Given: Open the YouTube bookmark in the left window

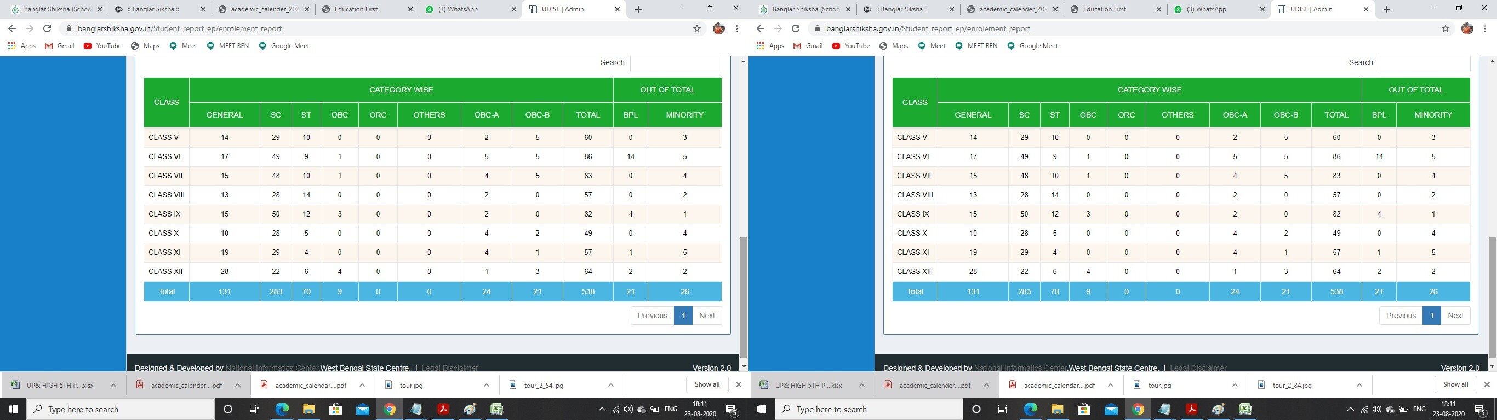Looking at the screenshot, I should (102, 46).
